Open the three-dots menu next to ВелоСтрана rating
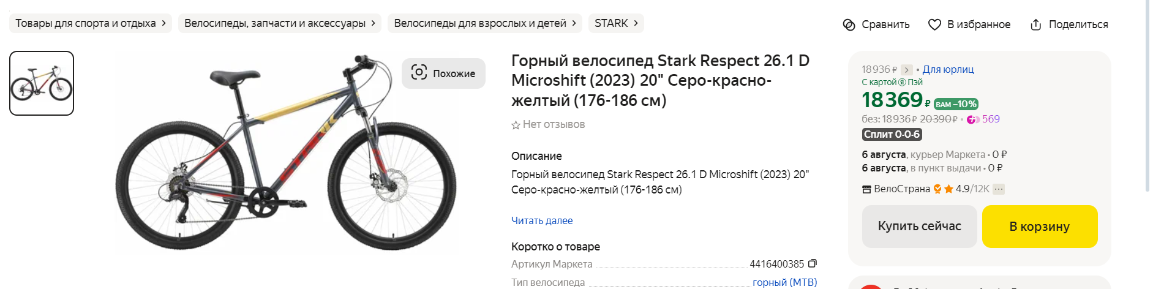Image resolution: width=1153 pixels, height=289 pixels. tap(999, 189)
